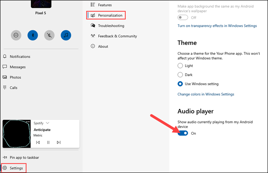Toggle the music note audio icon
The image size is (268, 173).
pyautogui.click(x=66, y=35)
